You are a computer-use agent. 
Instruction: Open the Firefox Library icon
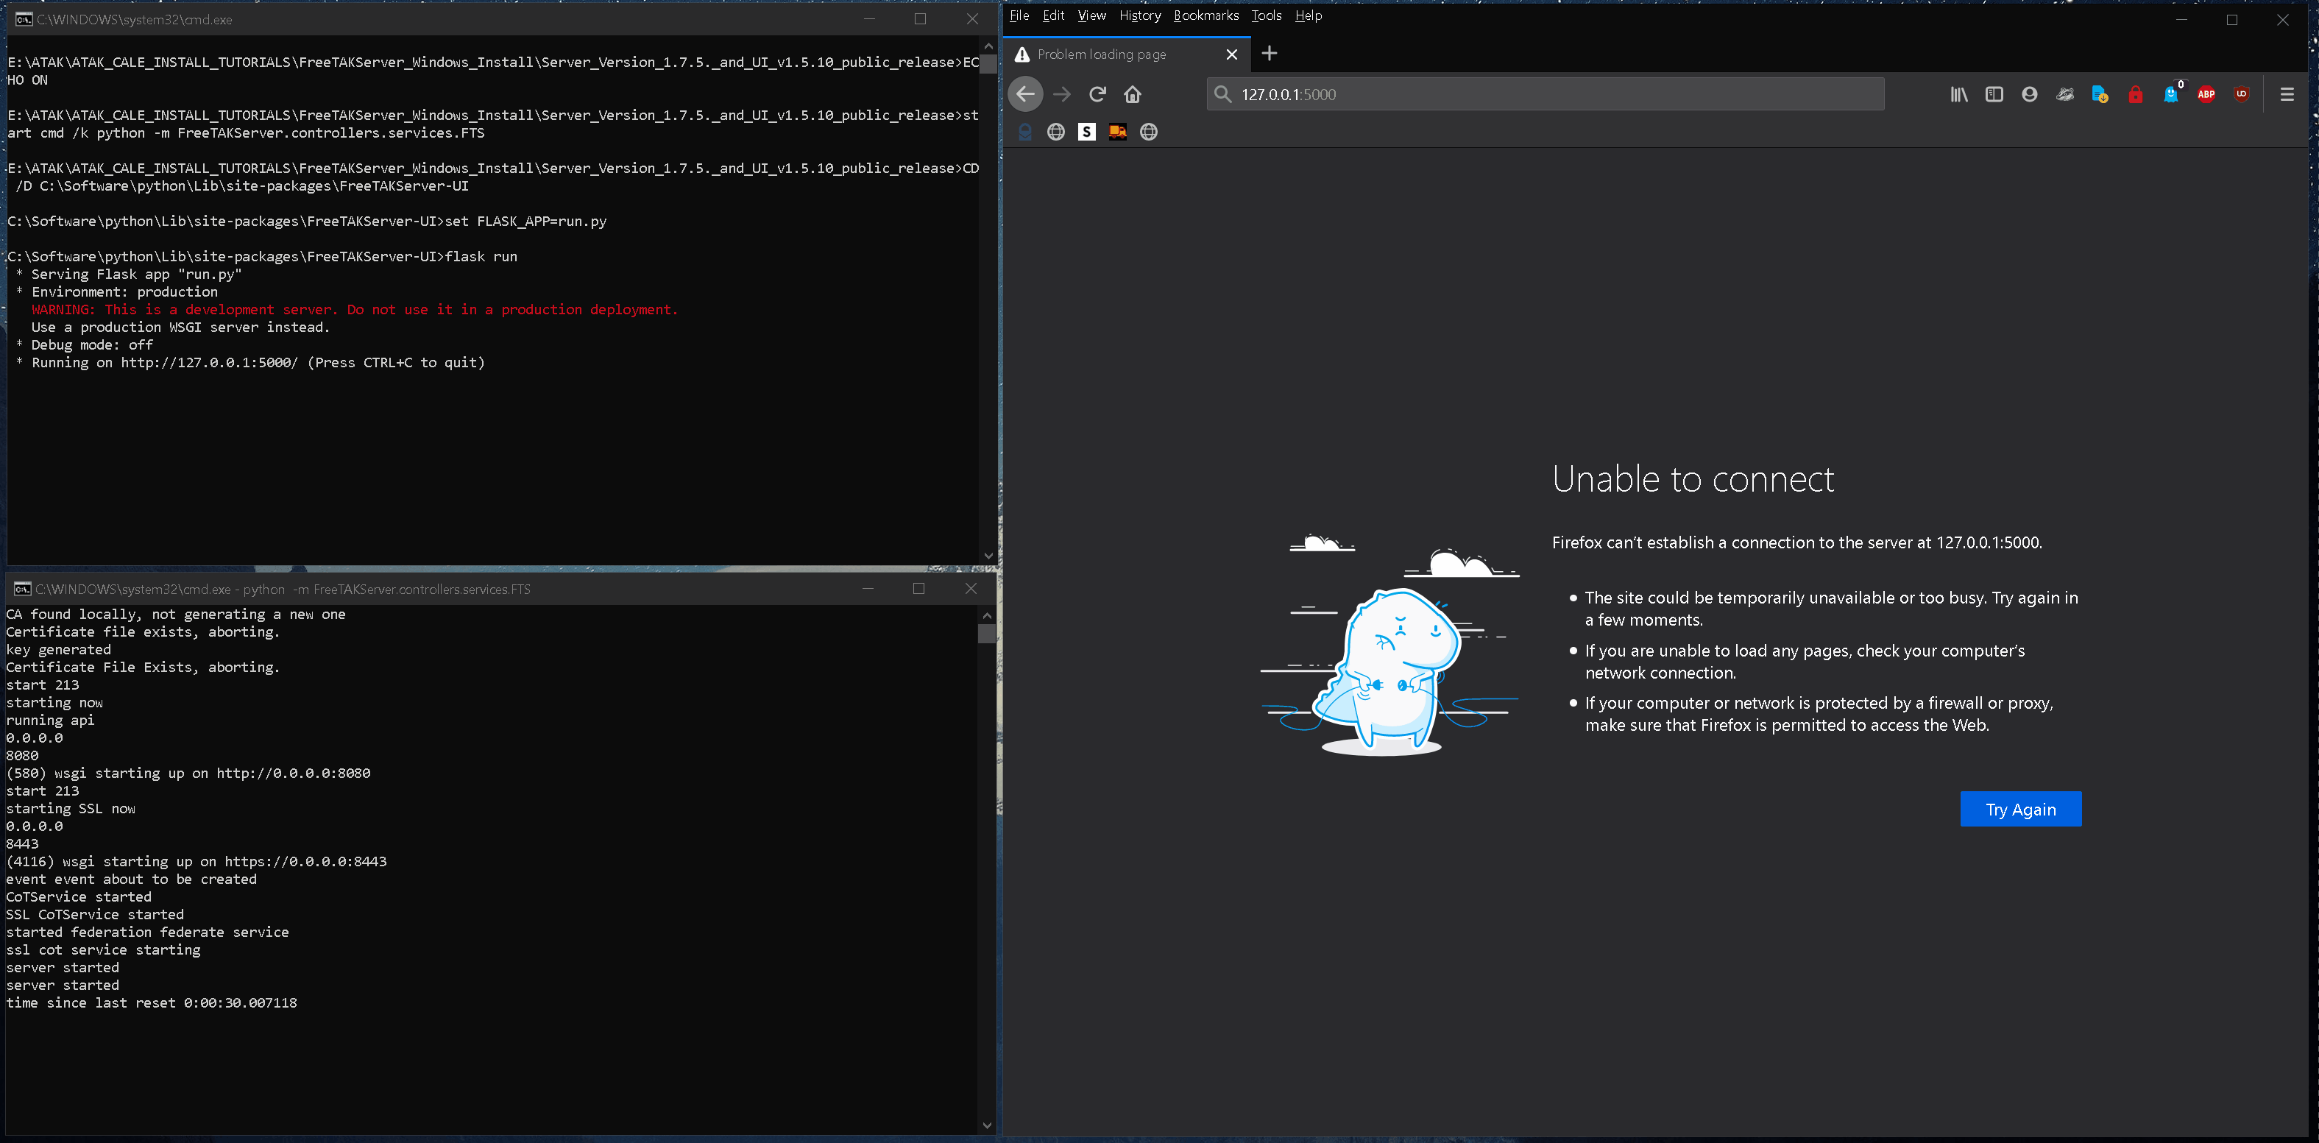click(1959, 94)
